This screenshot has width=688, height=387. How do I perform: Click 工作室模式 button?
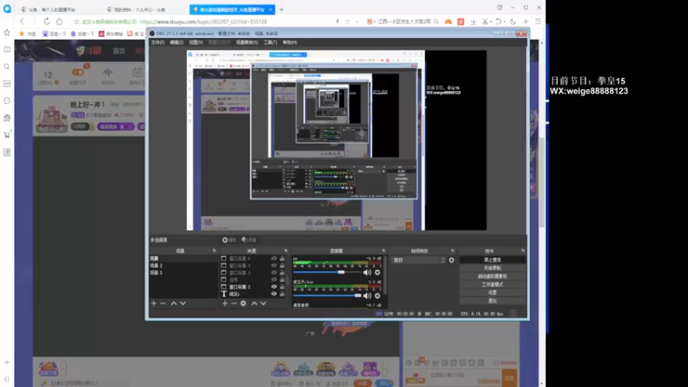pos(492,285)
